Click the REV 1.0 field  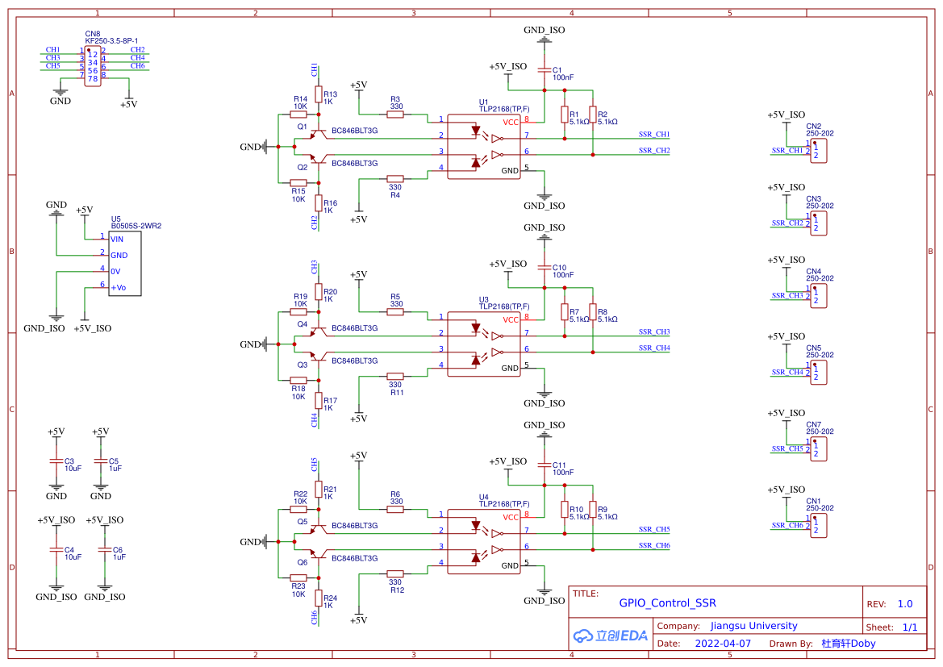pos(905,604)
